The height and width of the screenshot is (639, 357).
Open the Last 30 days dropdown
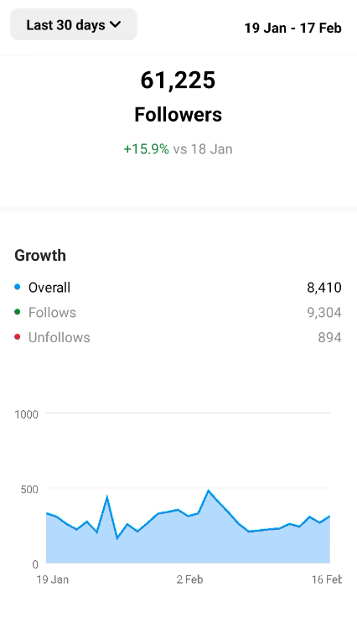[x=74, y=25]
